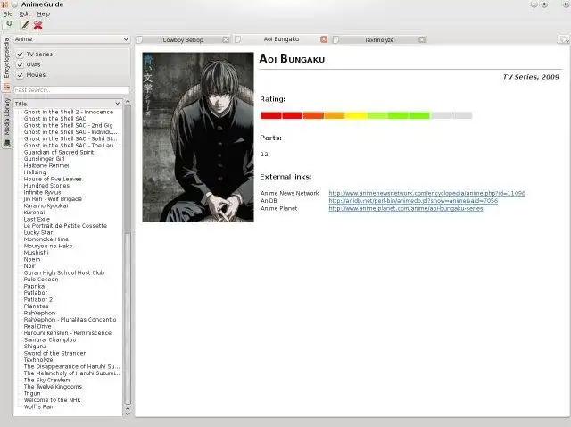The height and width of the screenshot is (427, 571).
Task: Select Lucky Star in the list
Action: (38, 232)
